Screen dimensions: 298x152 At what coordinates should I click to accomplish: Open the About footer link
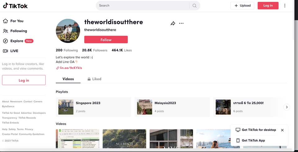tap(6, 102)
